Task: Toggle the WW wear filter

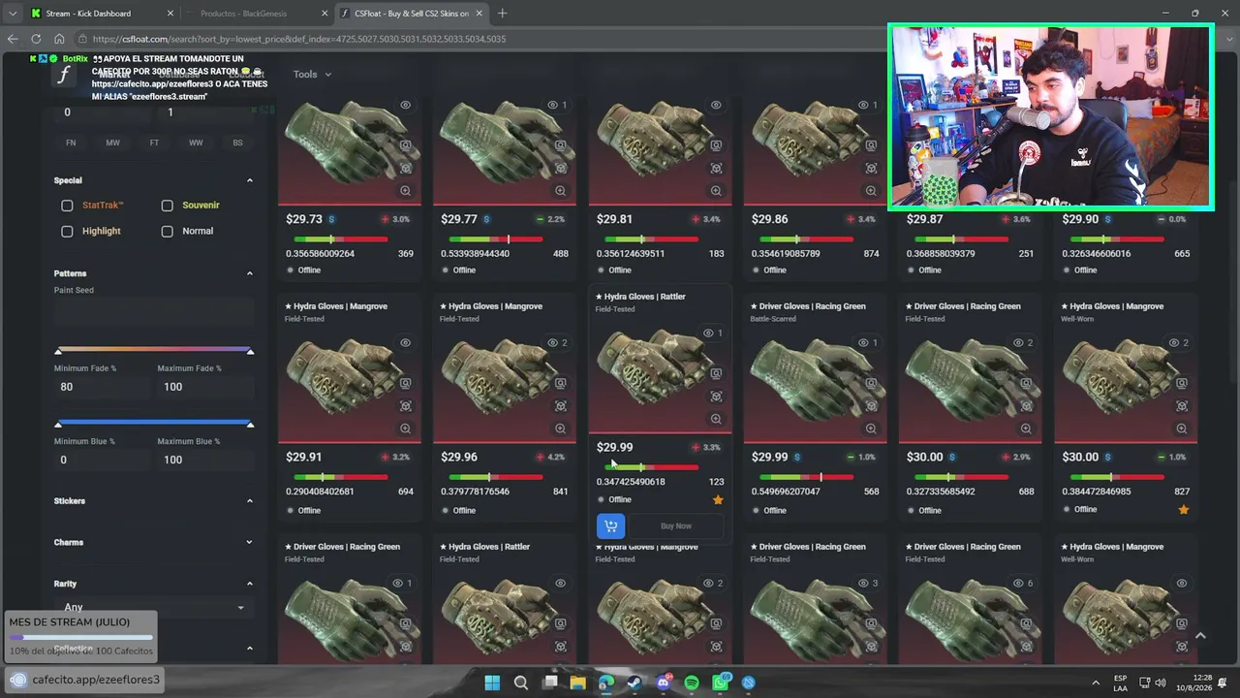Action: click(196, 143)
